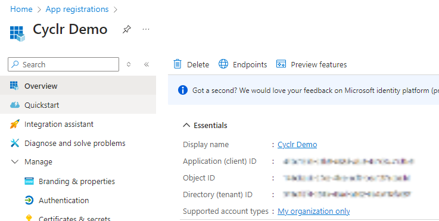Select Overview in the left menu
The width and height of the screenshot is (439, 221).
(x=78, y=86)
